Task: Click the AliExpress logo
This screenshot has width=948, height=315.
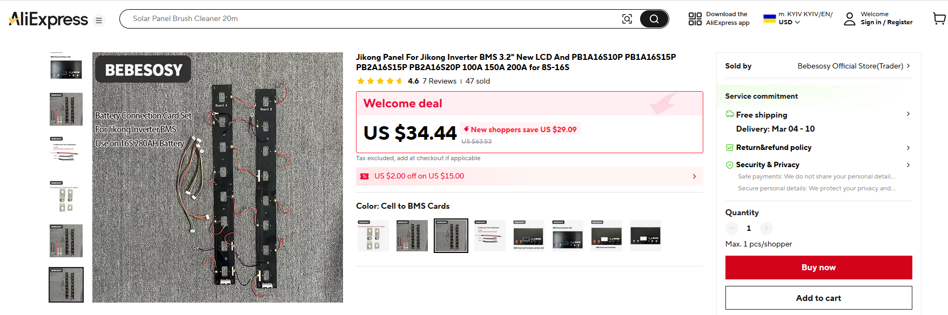Action: click(x=49, y=20)
